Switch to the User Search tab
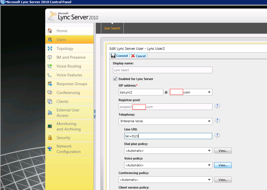Viewport: 267px width, 190px height. tap(112, 28)
